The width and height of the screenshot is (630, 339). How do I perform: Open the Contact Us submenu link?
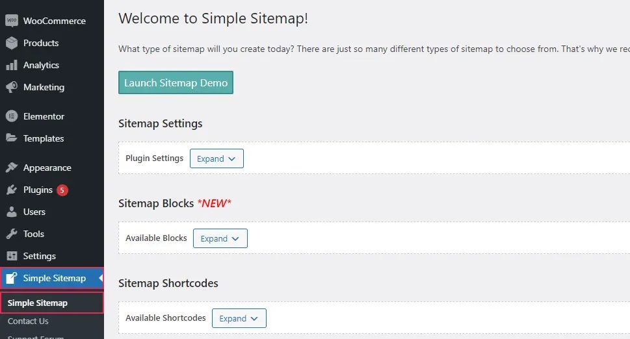28,321
